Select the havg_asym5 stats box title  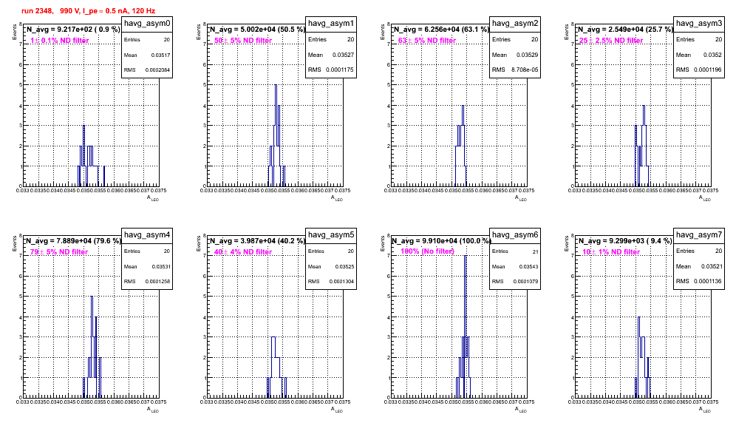click(331, 234)
